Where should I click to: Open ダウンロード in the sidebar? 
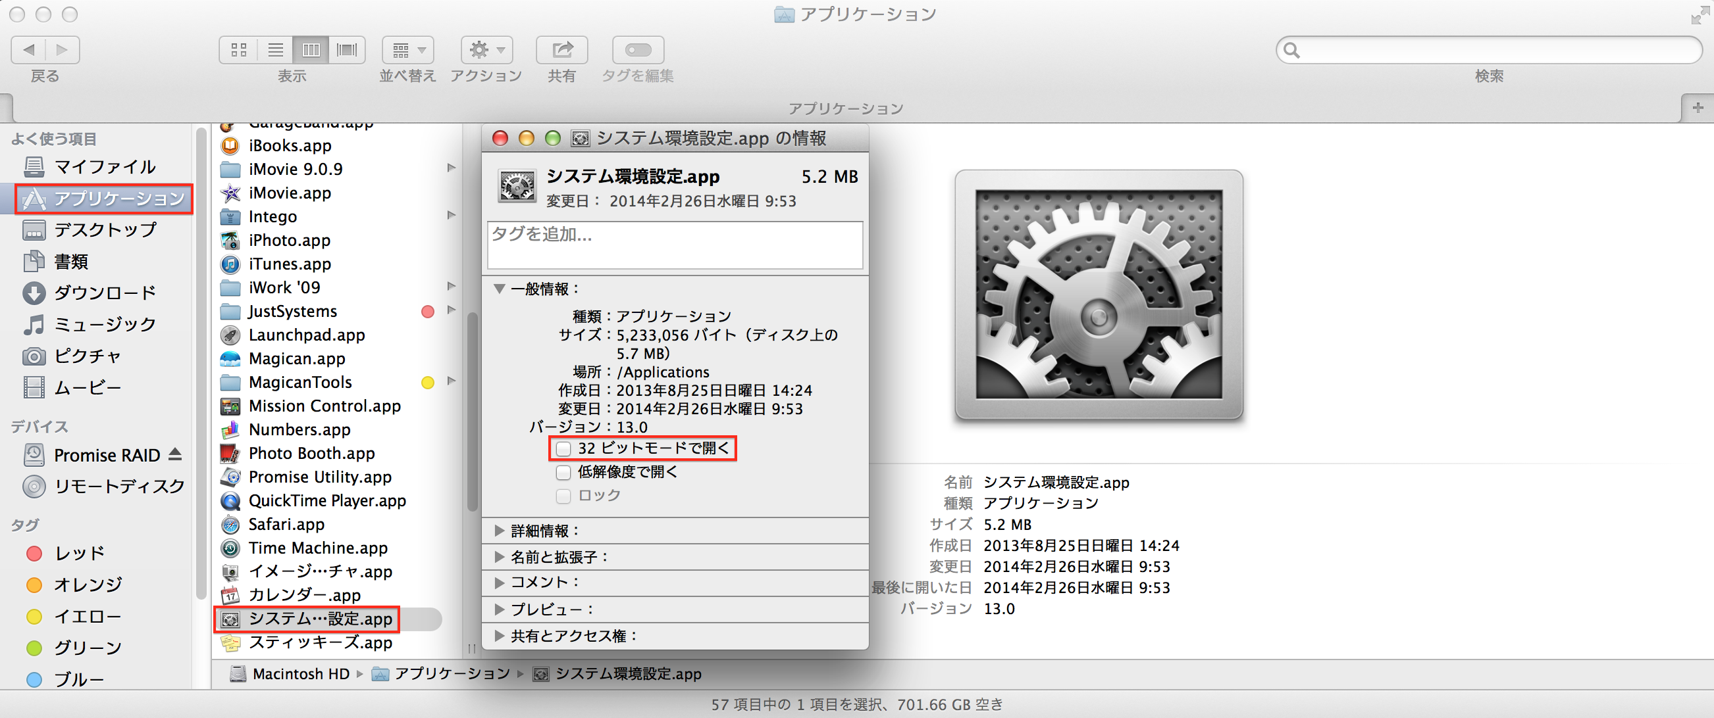(x=105, y=293)
